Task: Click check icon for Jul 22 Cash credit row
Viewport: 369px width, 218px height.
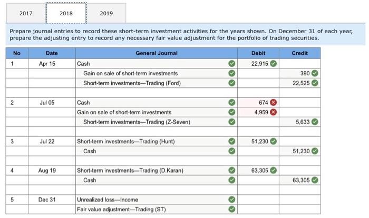Action: (x=232, y=151)
